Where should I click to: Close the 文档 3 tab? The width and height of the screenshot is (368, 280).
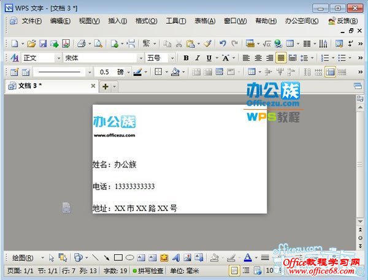coord(93,86)
